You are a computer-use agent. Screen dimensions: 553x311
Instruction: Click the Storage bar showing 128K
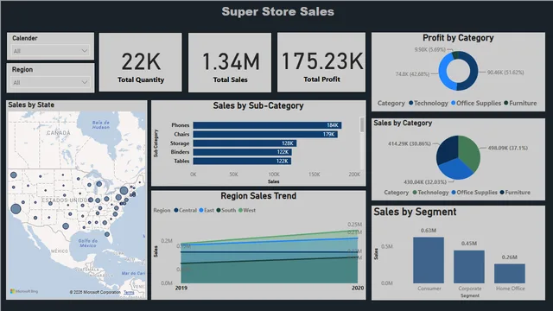[245, 143]
